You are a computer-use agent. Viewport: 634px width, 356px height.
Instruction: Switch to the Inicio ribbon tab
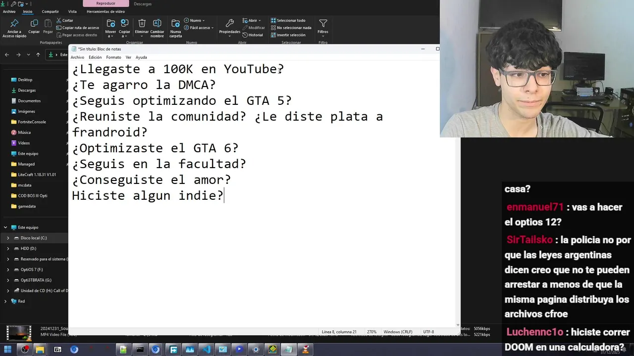28,11
